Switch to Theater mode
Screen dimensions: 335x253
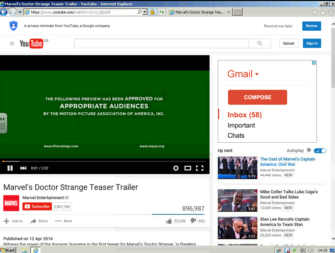coord(188,168)
